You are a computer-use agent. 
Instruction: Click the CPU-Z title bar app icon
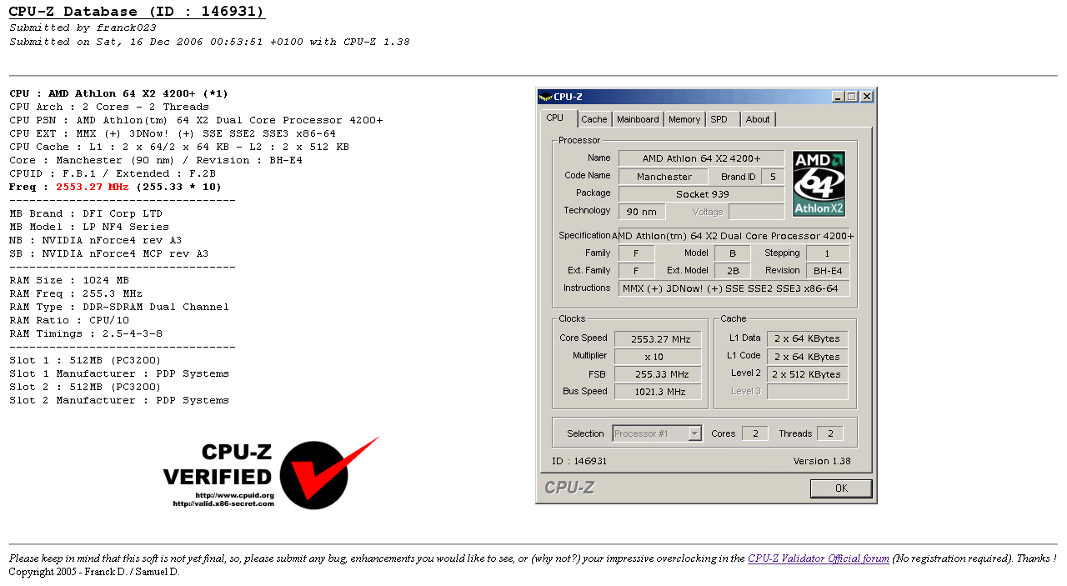(545, 97)
